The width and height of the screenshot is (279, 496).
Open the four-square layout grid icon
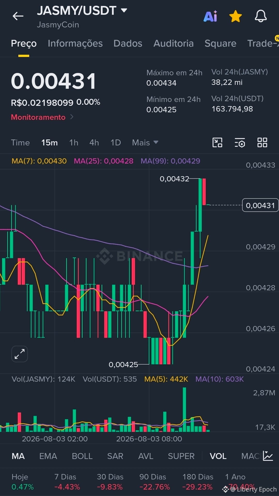(x=262, y=143)
